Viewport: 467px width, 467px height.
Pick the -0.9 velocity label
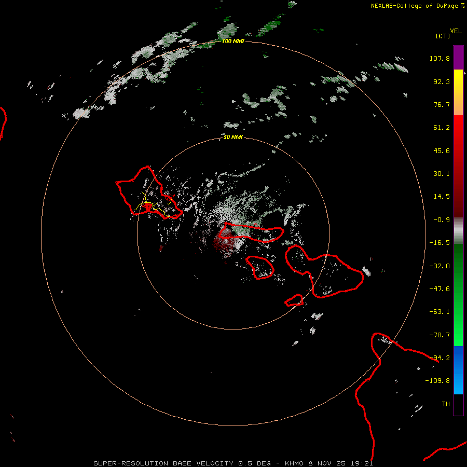pyautogui.click(x=442, y=220)
